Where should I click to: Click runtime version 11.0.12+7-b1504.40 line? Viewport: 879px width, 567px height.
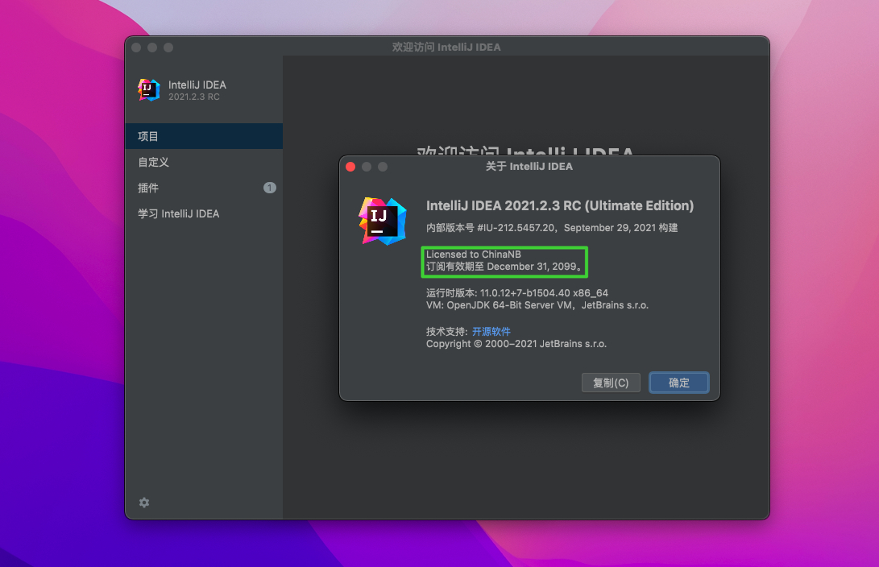[x=517, y=293]
